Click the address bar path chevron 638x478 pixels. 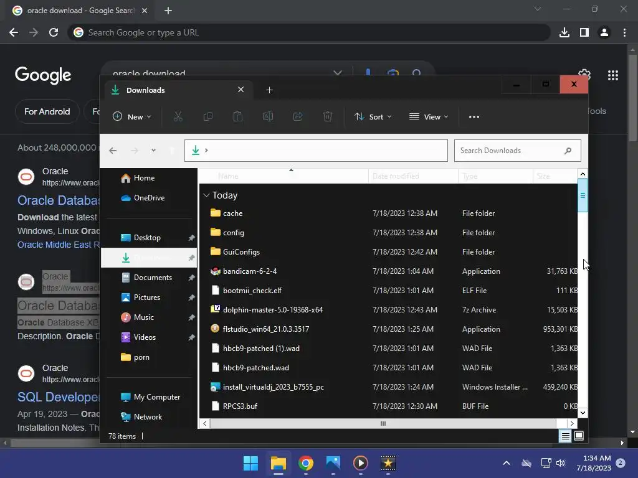[206, 151]
